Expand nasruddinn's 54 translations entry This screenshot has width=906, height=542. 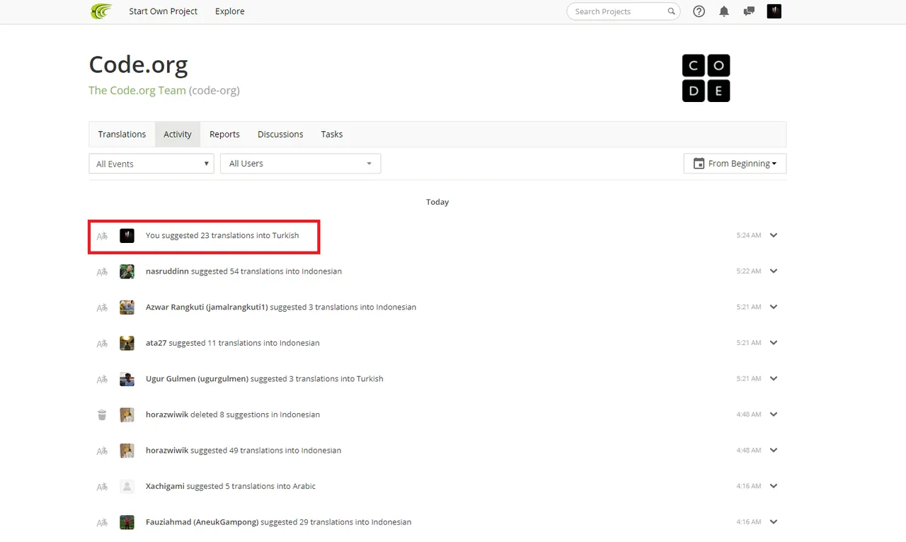tap(774, 271)
